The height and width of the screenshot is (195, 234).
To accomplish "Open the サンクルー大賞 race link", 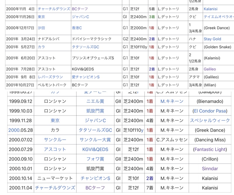I will tap(95, 140).
